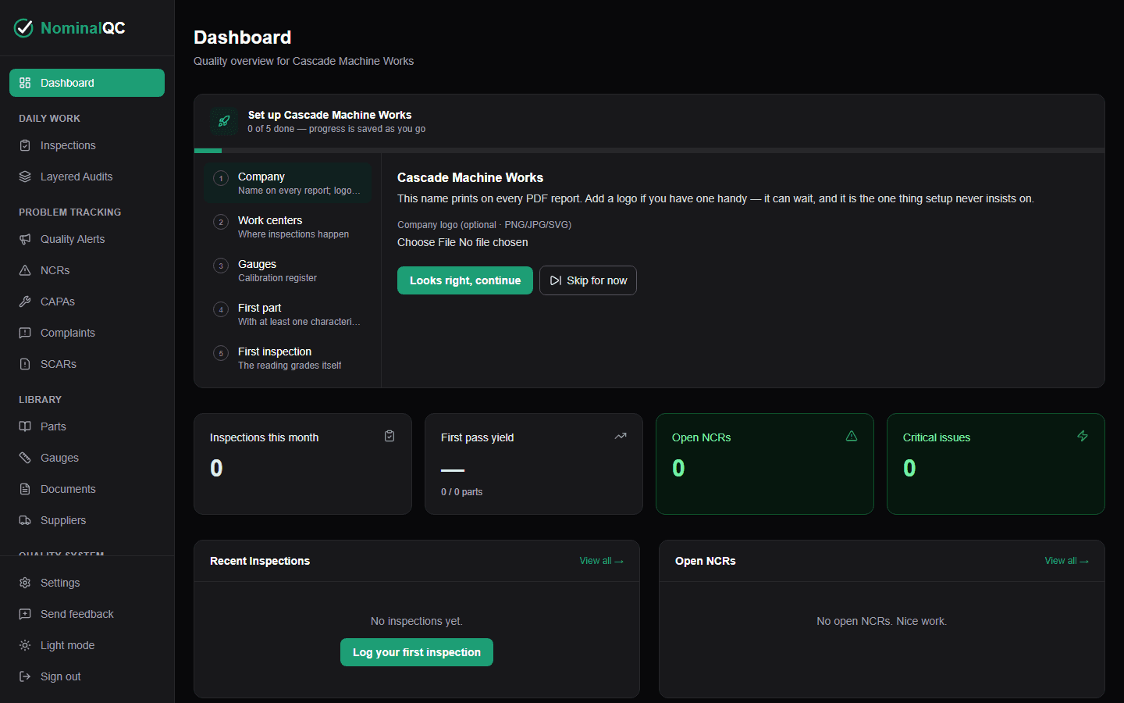
Task: Select setup step 5 First inspection
Action: tap(287, 358)
